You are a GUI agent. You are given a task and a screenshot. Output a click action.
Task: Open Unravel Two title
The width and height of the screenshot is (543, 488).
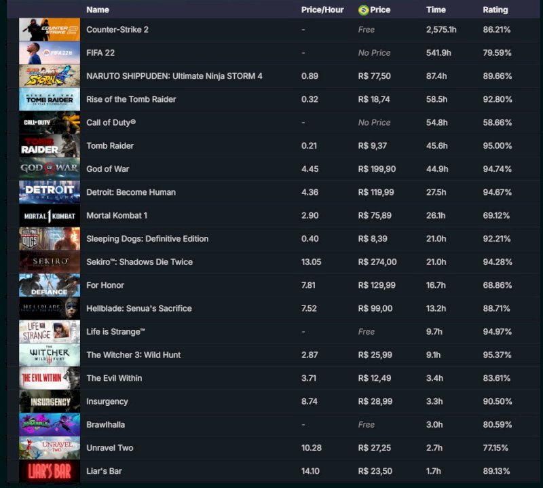pyautogui.click(x=110, y=448)
